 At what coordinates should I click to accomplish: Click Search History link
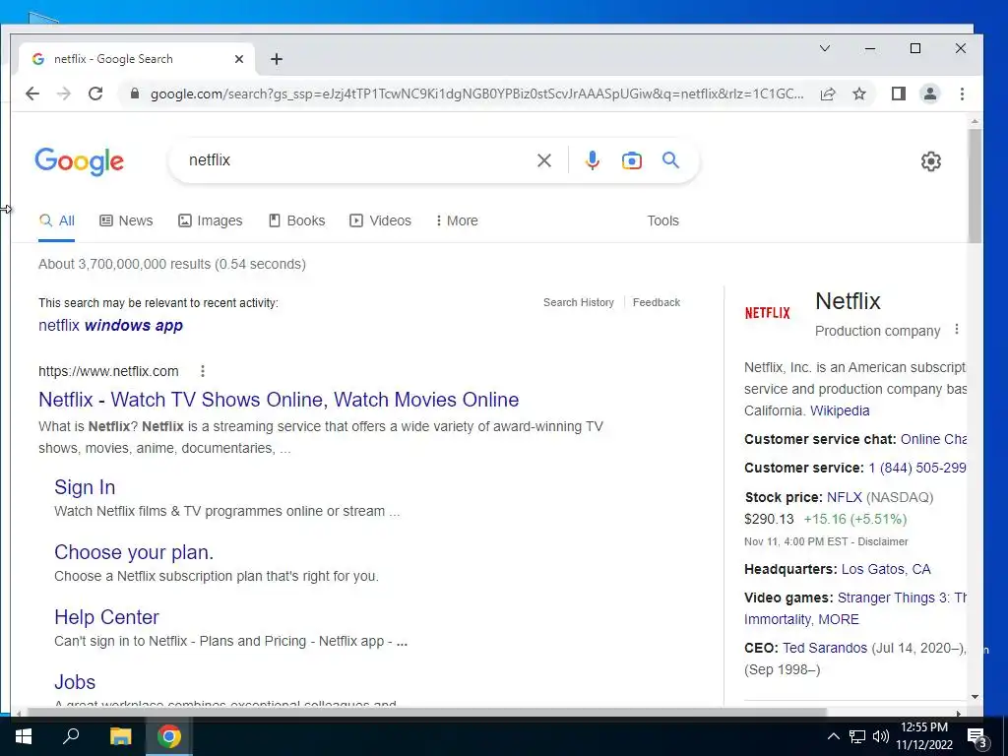(x=579, y=302)
